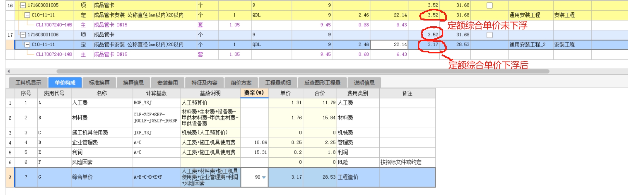Click the 备注 column header

coord(407,93)
